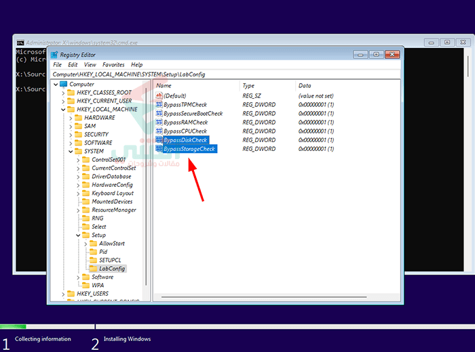Image resolution: width=475 pixels, height=352 pixels.
Task: Click the RNG folder icon
Action: tap(86, 218)
